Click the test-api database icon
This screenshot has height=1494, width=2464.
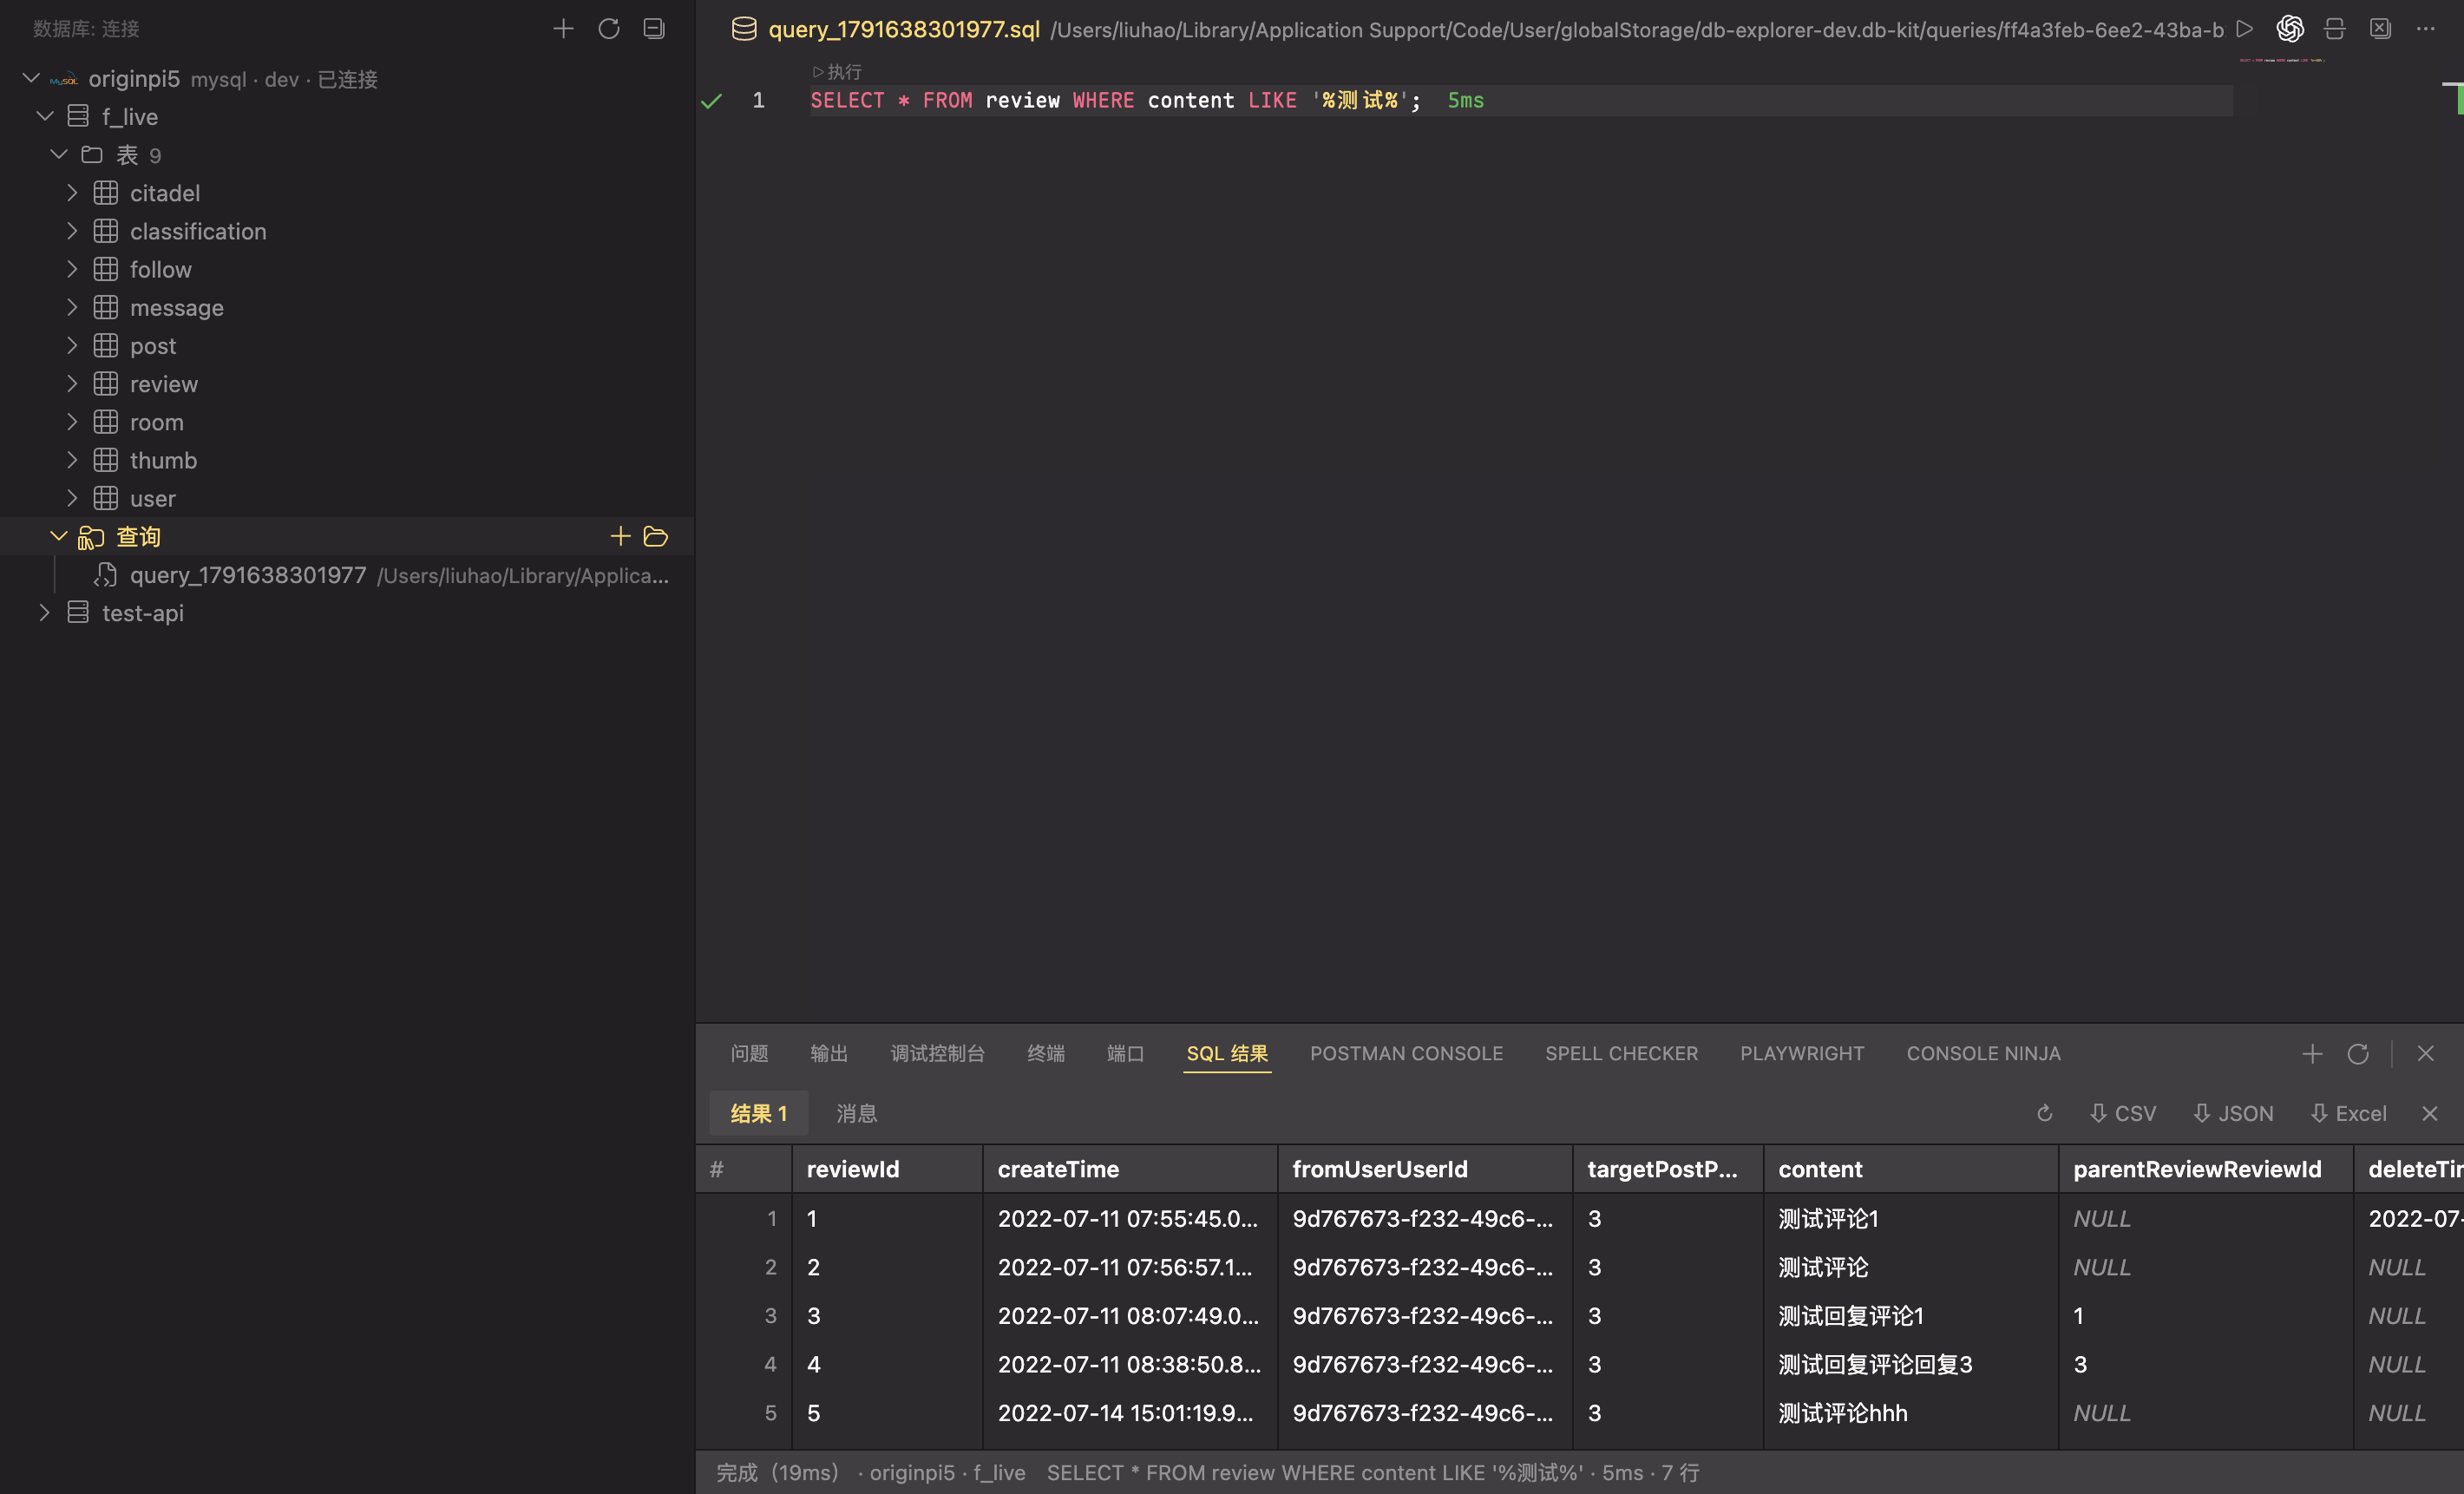click(78, 613)
